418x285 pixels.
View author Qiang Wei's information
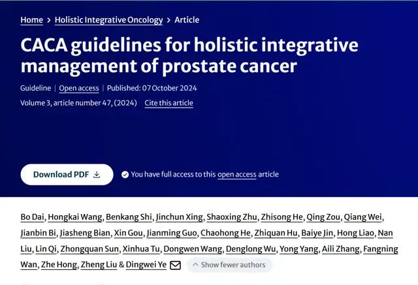(x=363, y=217)
